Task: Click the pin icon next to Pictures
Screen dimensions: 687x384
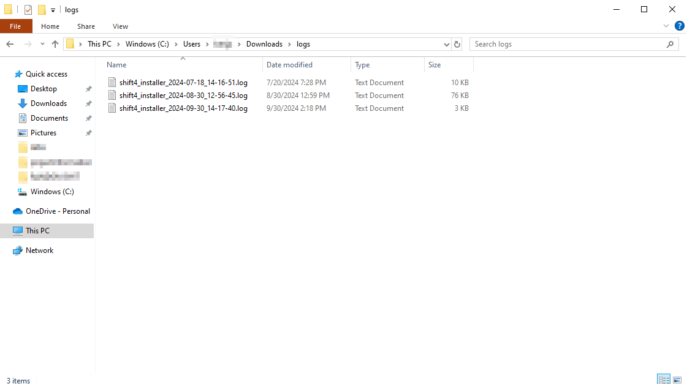Action: tap(88, 133)
